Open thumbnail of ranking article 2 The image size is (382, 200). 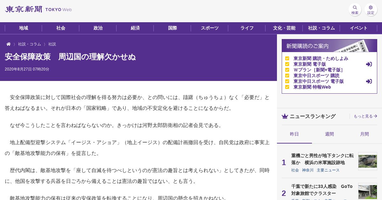pos(368,191)
